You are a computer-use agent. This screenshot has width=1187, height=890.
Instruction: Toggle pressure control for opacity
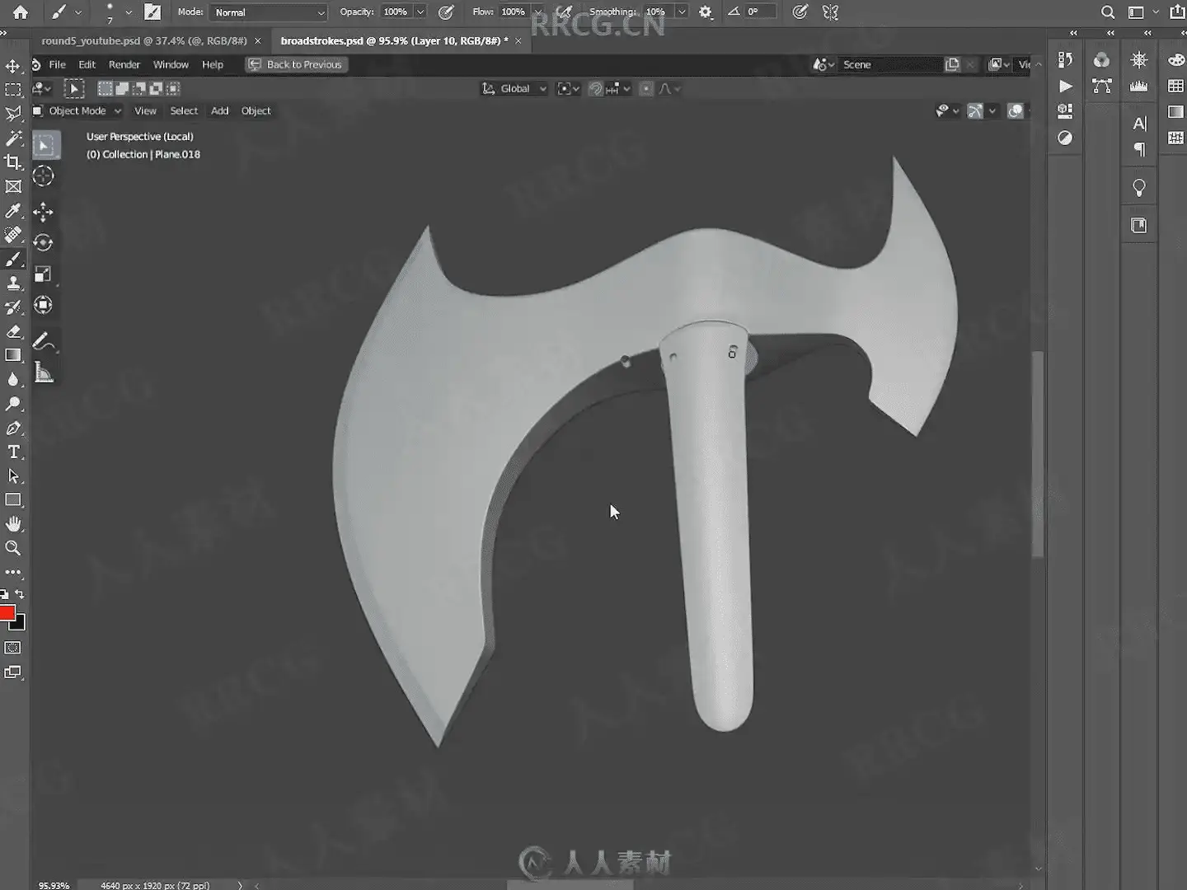(x=446, y=12)
